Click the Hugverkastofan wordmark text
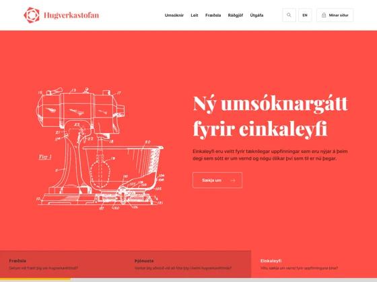 71,15
